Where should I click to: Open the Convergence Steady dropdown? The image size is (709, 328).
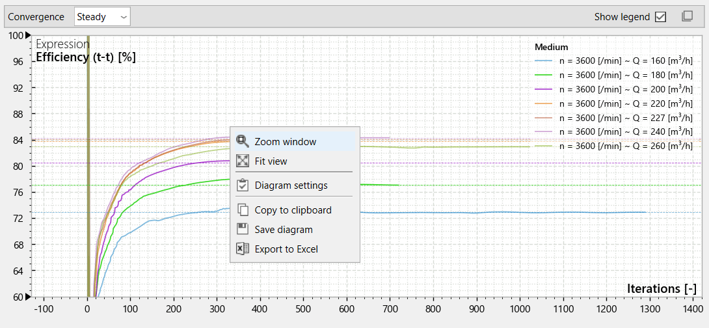(x=102, y=17)
